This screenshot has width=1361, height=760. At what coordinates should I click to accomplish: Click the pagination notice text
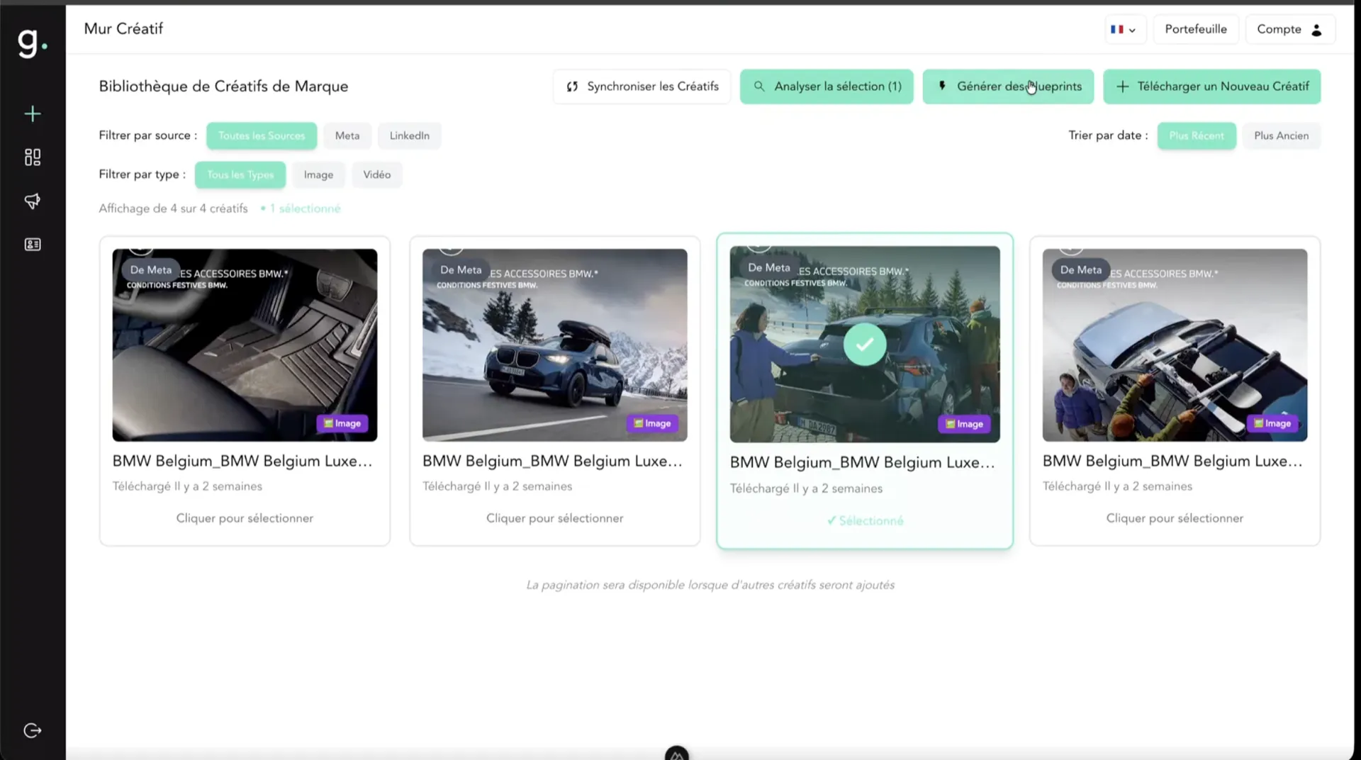[710, 585]
